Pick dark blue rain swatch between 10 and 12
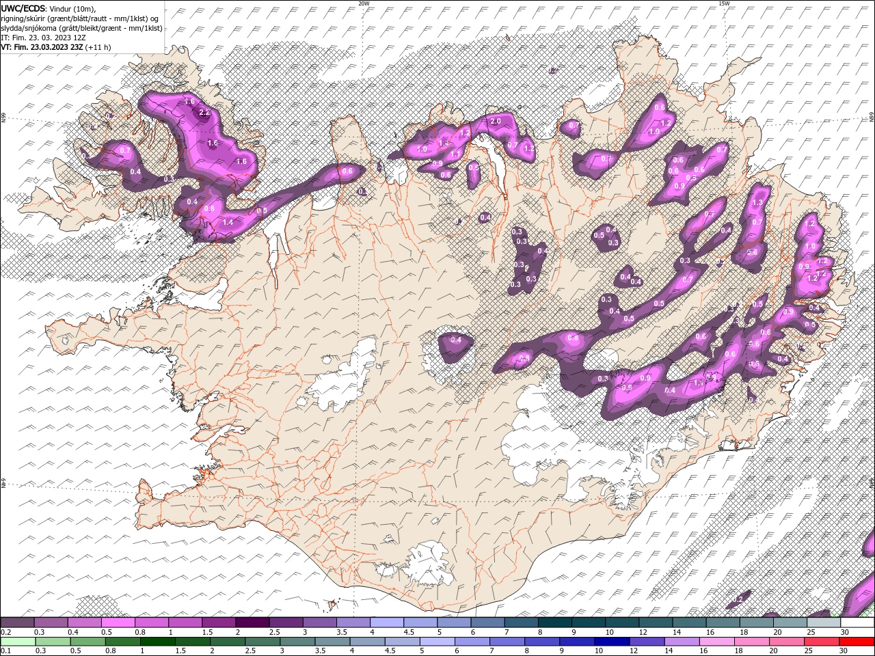 610,642
